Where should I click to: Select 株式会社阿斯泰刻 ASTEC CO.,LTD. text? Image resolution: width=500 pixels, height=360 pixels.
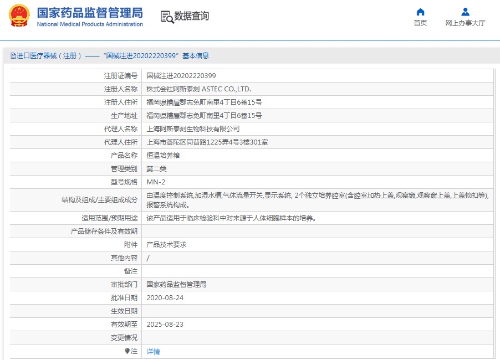point(198,89)
